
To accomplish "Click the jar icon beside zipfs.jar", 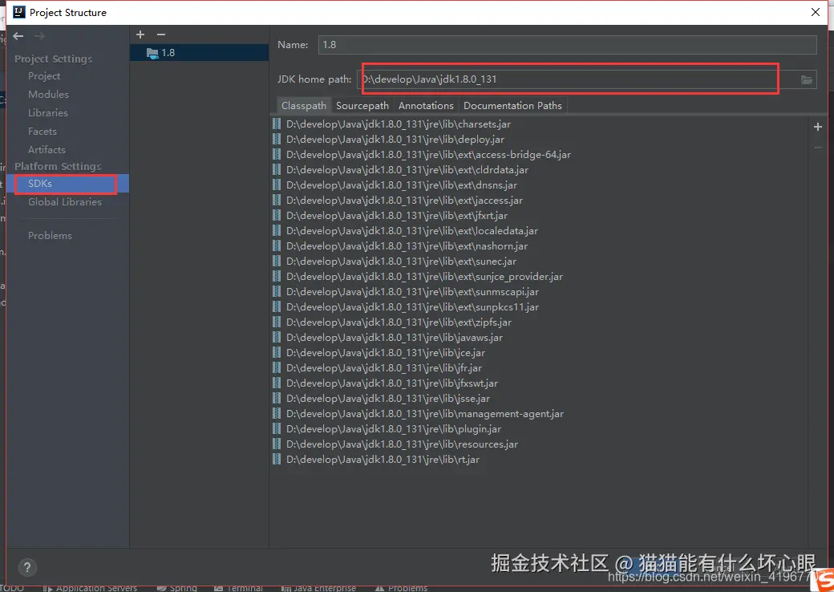I will point(277,322).
